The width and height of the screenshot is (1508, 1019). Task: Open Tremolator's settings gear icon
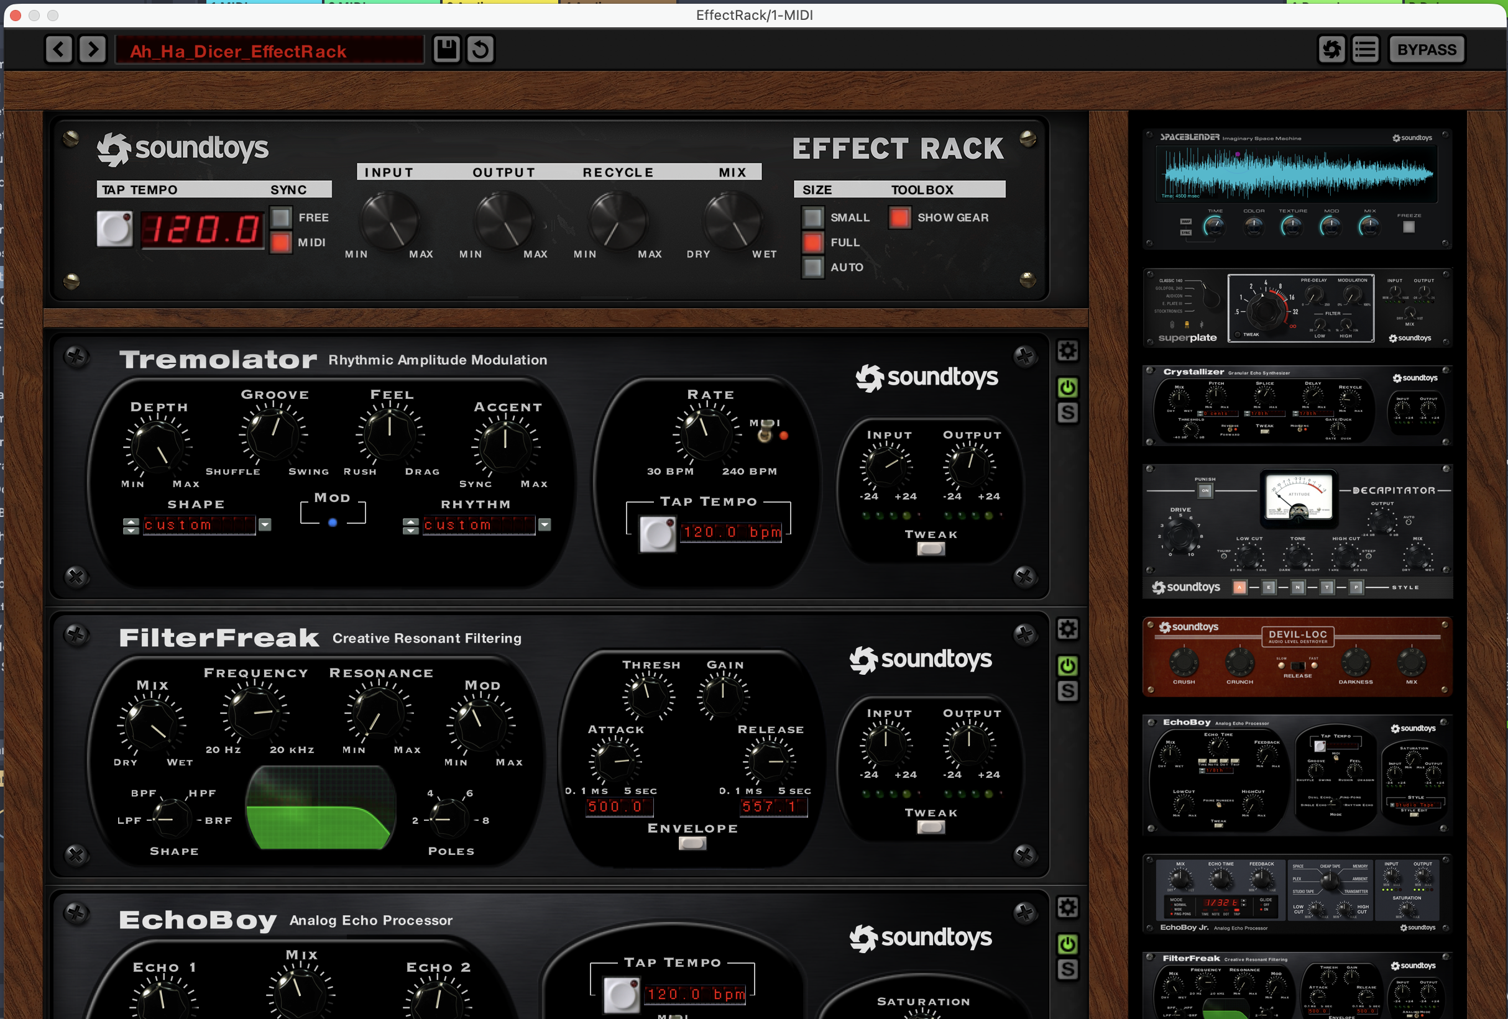click(x=1067, y=350)
